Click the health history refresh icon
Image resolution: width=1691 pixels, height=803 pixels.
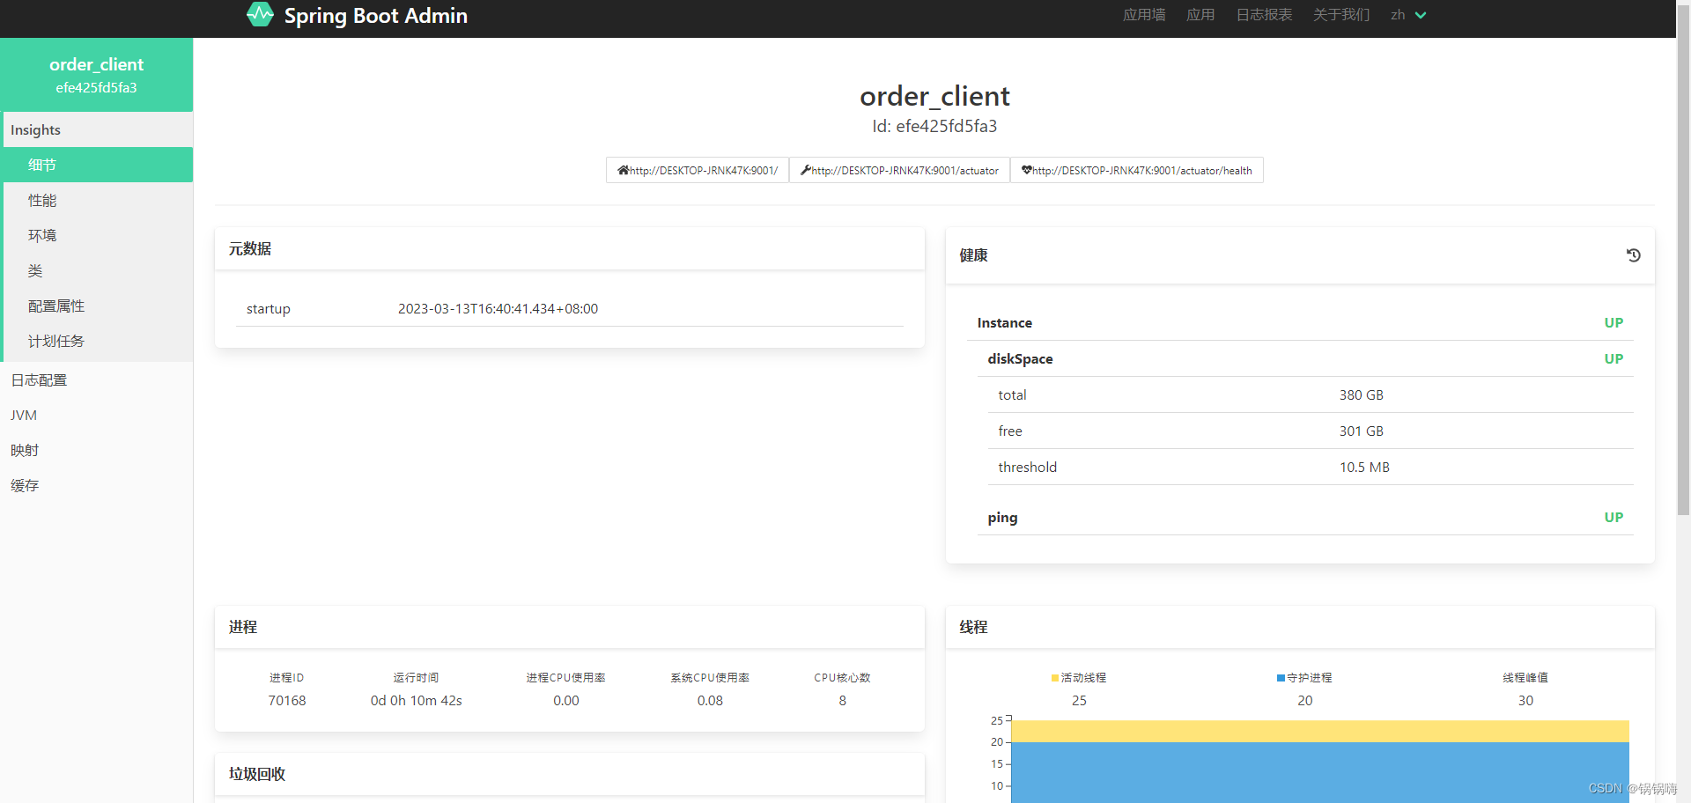pyautogui.click(x=1633, y=255)
